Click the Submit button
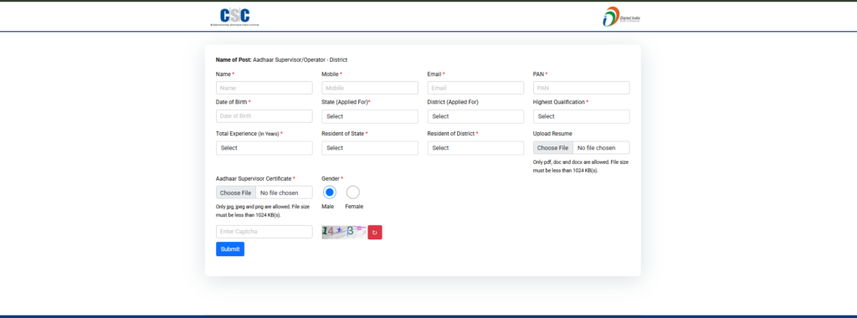This screenshot has height=318, width=857. tap(230, 249)
